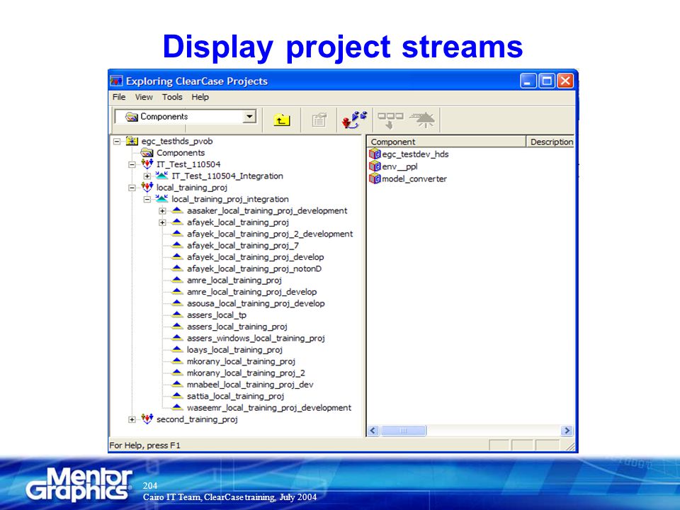Viewport: 680px width, 510px height.
Task: Click the ClearCase title bar application icon
Action: click(x=116, y=81)
